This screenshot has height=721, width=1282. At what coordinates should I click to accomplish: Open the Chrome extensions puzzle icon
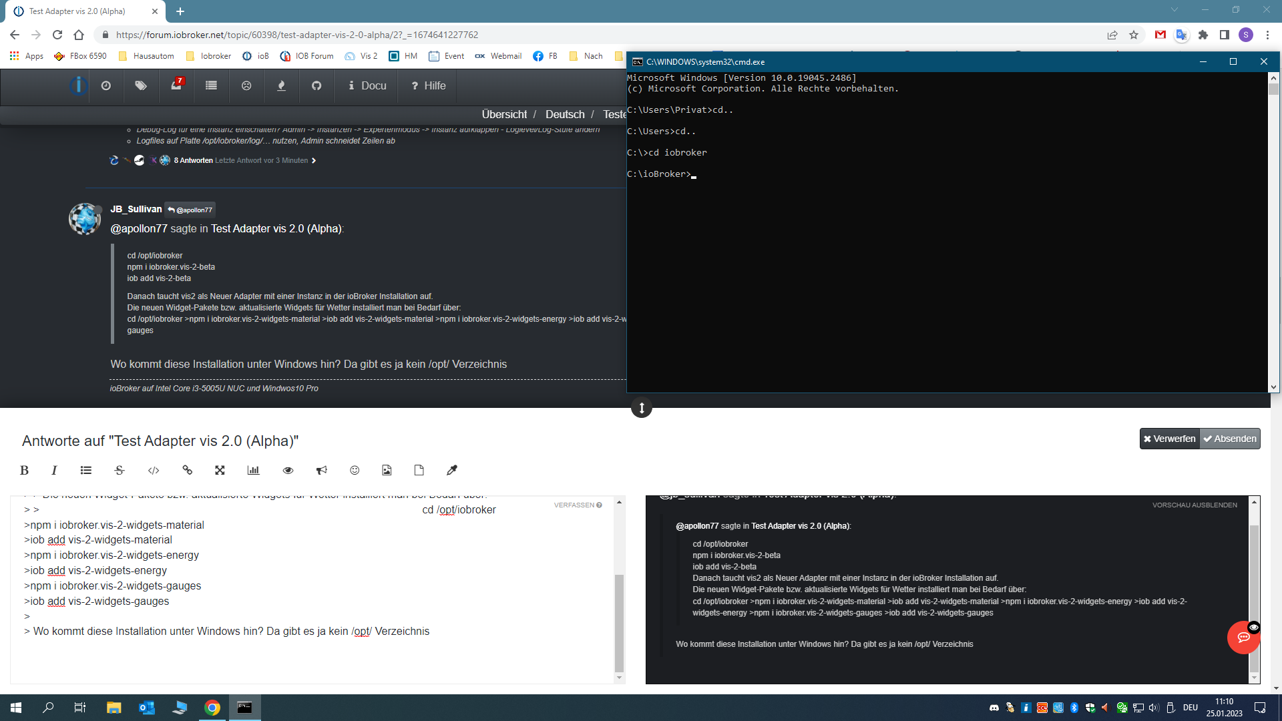tap(1203, 35)
